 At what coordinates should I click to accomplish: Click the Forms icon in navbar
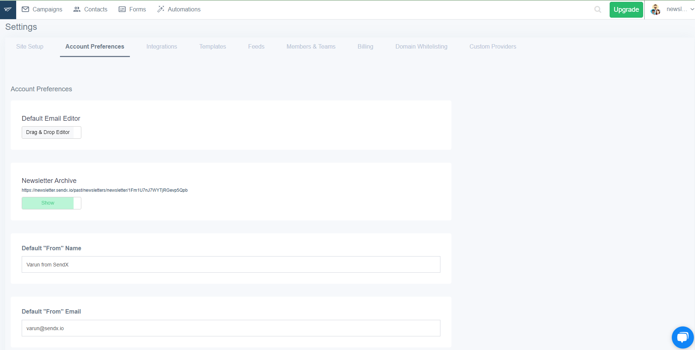click(x=122, y=9)
